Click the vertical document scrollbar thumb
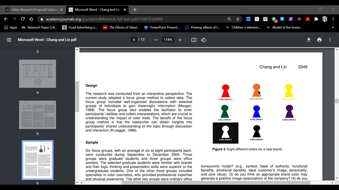This screenshot has height=190, width=339. click(337, 101)
